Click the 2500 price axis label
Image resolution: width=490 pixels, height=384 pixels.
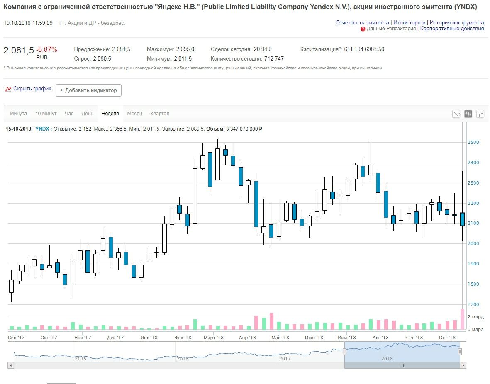473,142
